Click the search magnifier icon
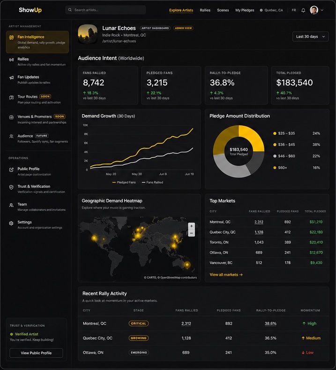 point(70,10)
